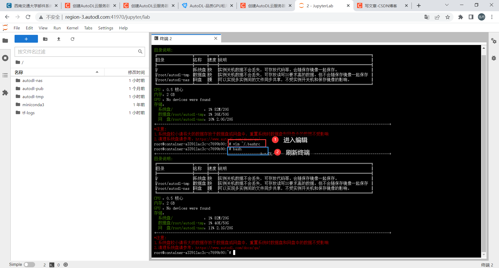Click the not-secure warning icon
Screen dimensions: 499x268
[x=41, y=17]
